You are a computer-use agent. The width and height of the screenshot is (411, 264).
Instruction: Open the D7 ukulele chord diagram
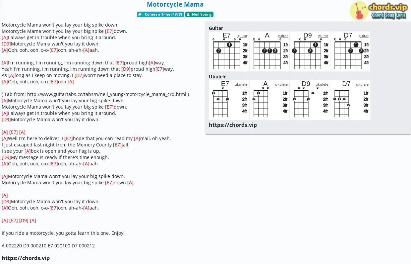[350, 100]
